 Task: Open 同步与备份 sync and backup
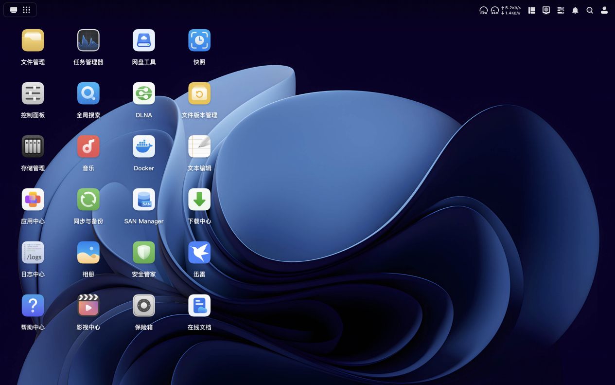(x=88, y=200)
